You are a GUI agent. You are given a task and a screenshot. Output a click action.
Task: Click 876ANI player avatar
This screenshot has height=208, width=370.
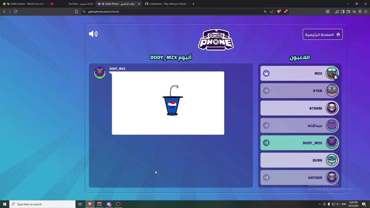tap(332, 108)
